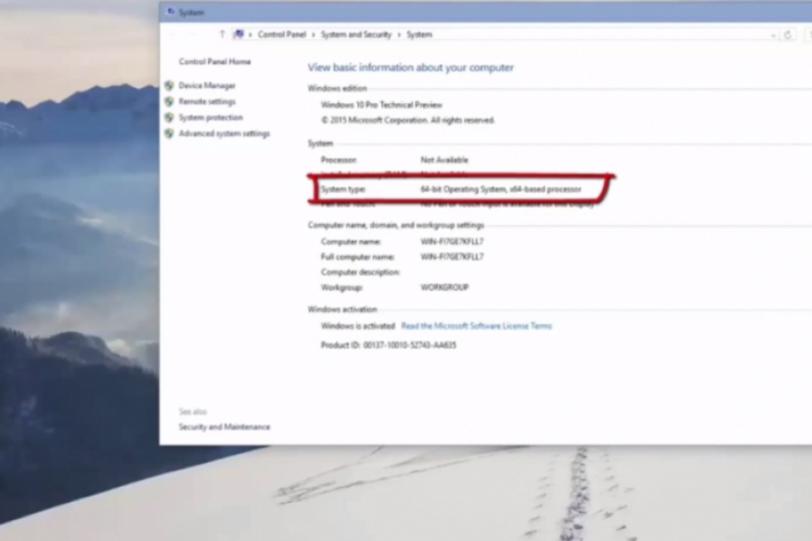
Task: Select System breadcrumb in address bar
Action: click(x=419, y=35)
